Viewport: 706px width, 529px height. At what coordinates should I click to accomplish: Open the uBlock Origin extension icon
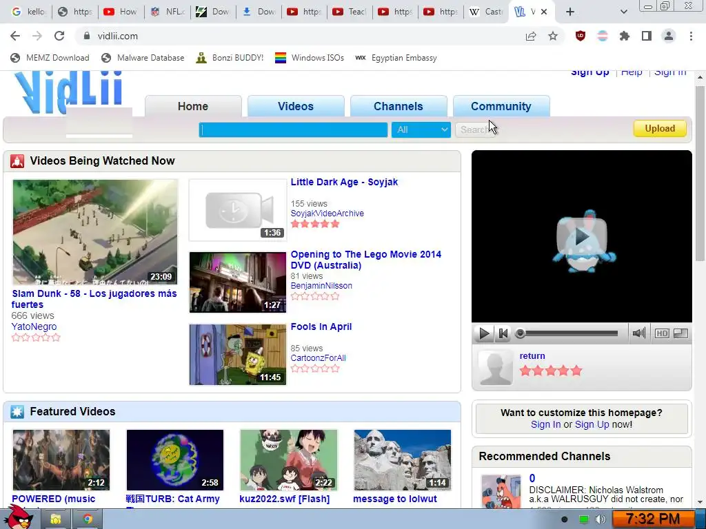pos(581,36)
